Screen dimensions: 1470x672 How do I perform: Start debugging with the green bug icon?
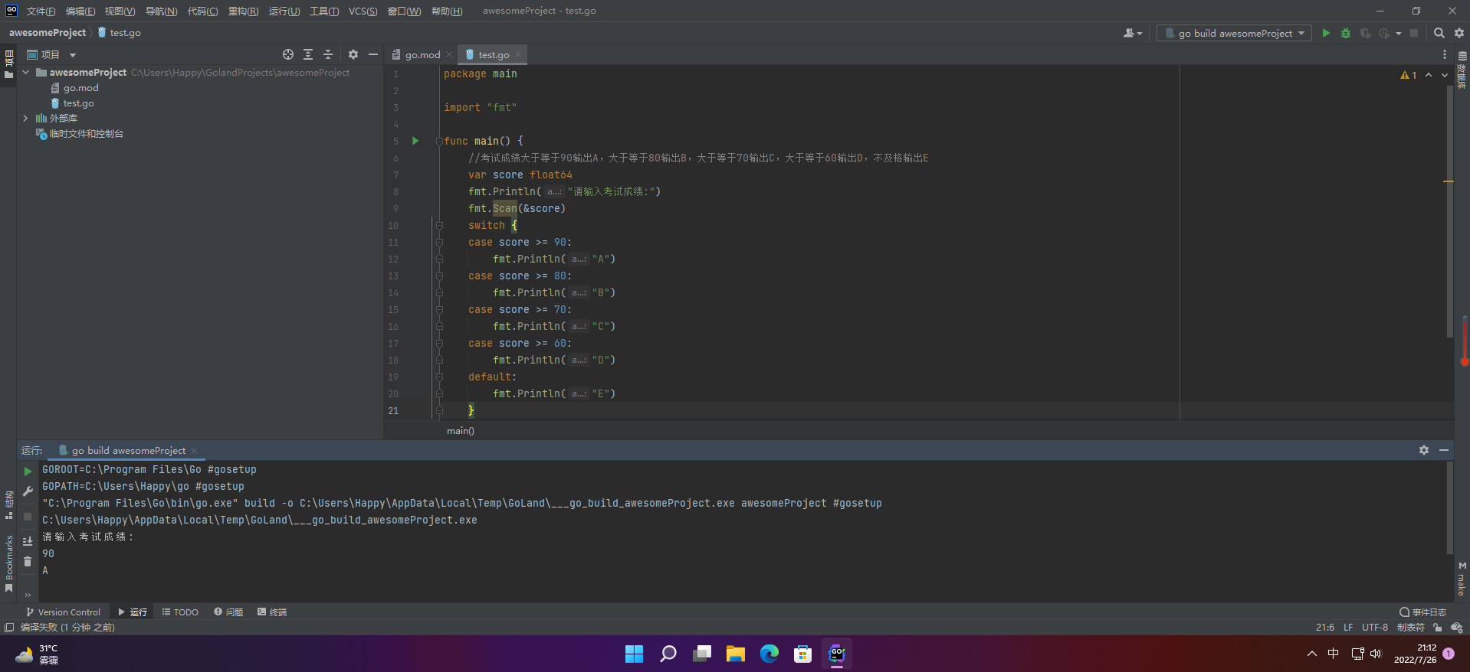1346,33
